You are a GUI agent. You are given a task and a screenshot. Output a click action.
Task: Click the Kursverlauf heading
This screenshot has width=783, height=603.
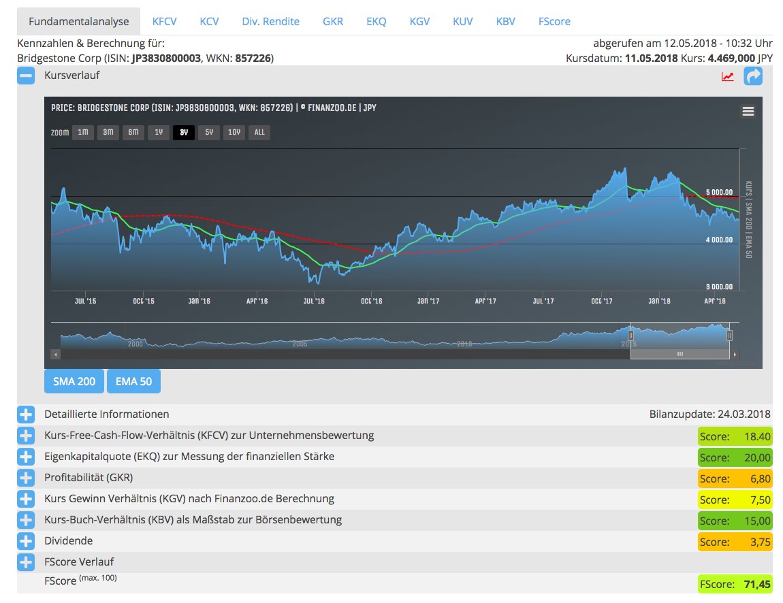(x=72, y=76)
